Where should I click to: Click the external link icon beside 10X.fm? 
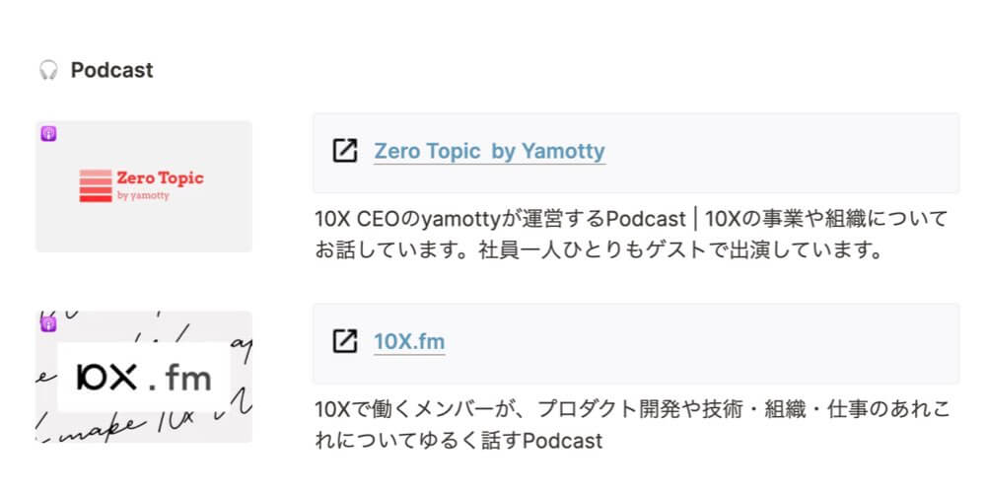pos(344,341)
